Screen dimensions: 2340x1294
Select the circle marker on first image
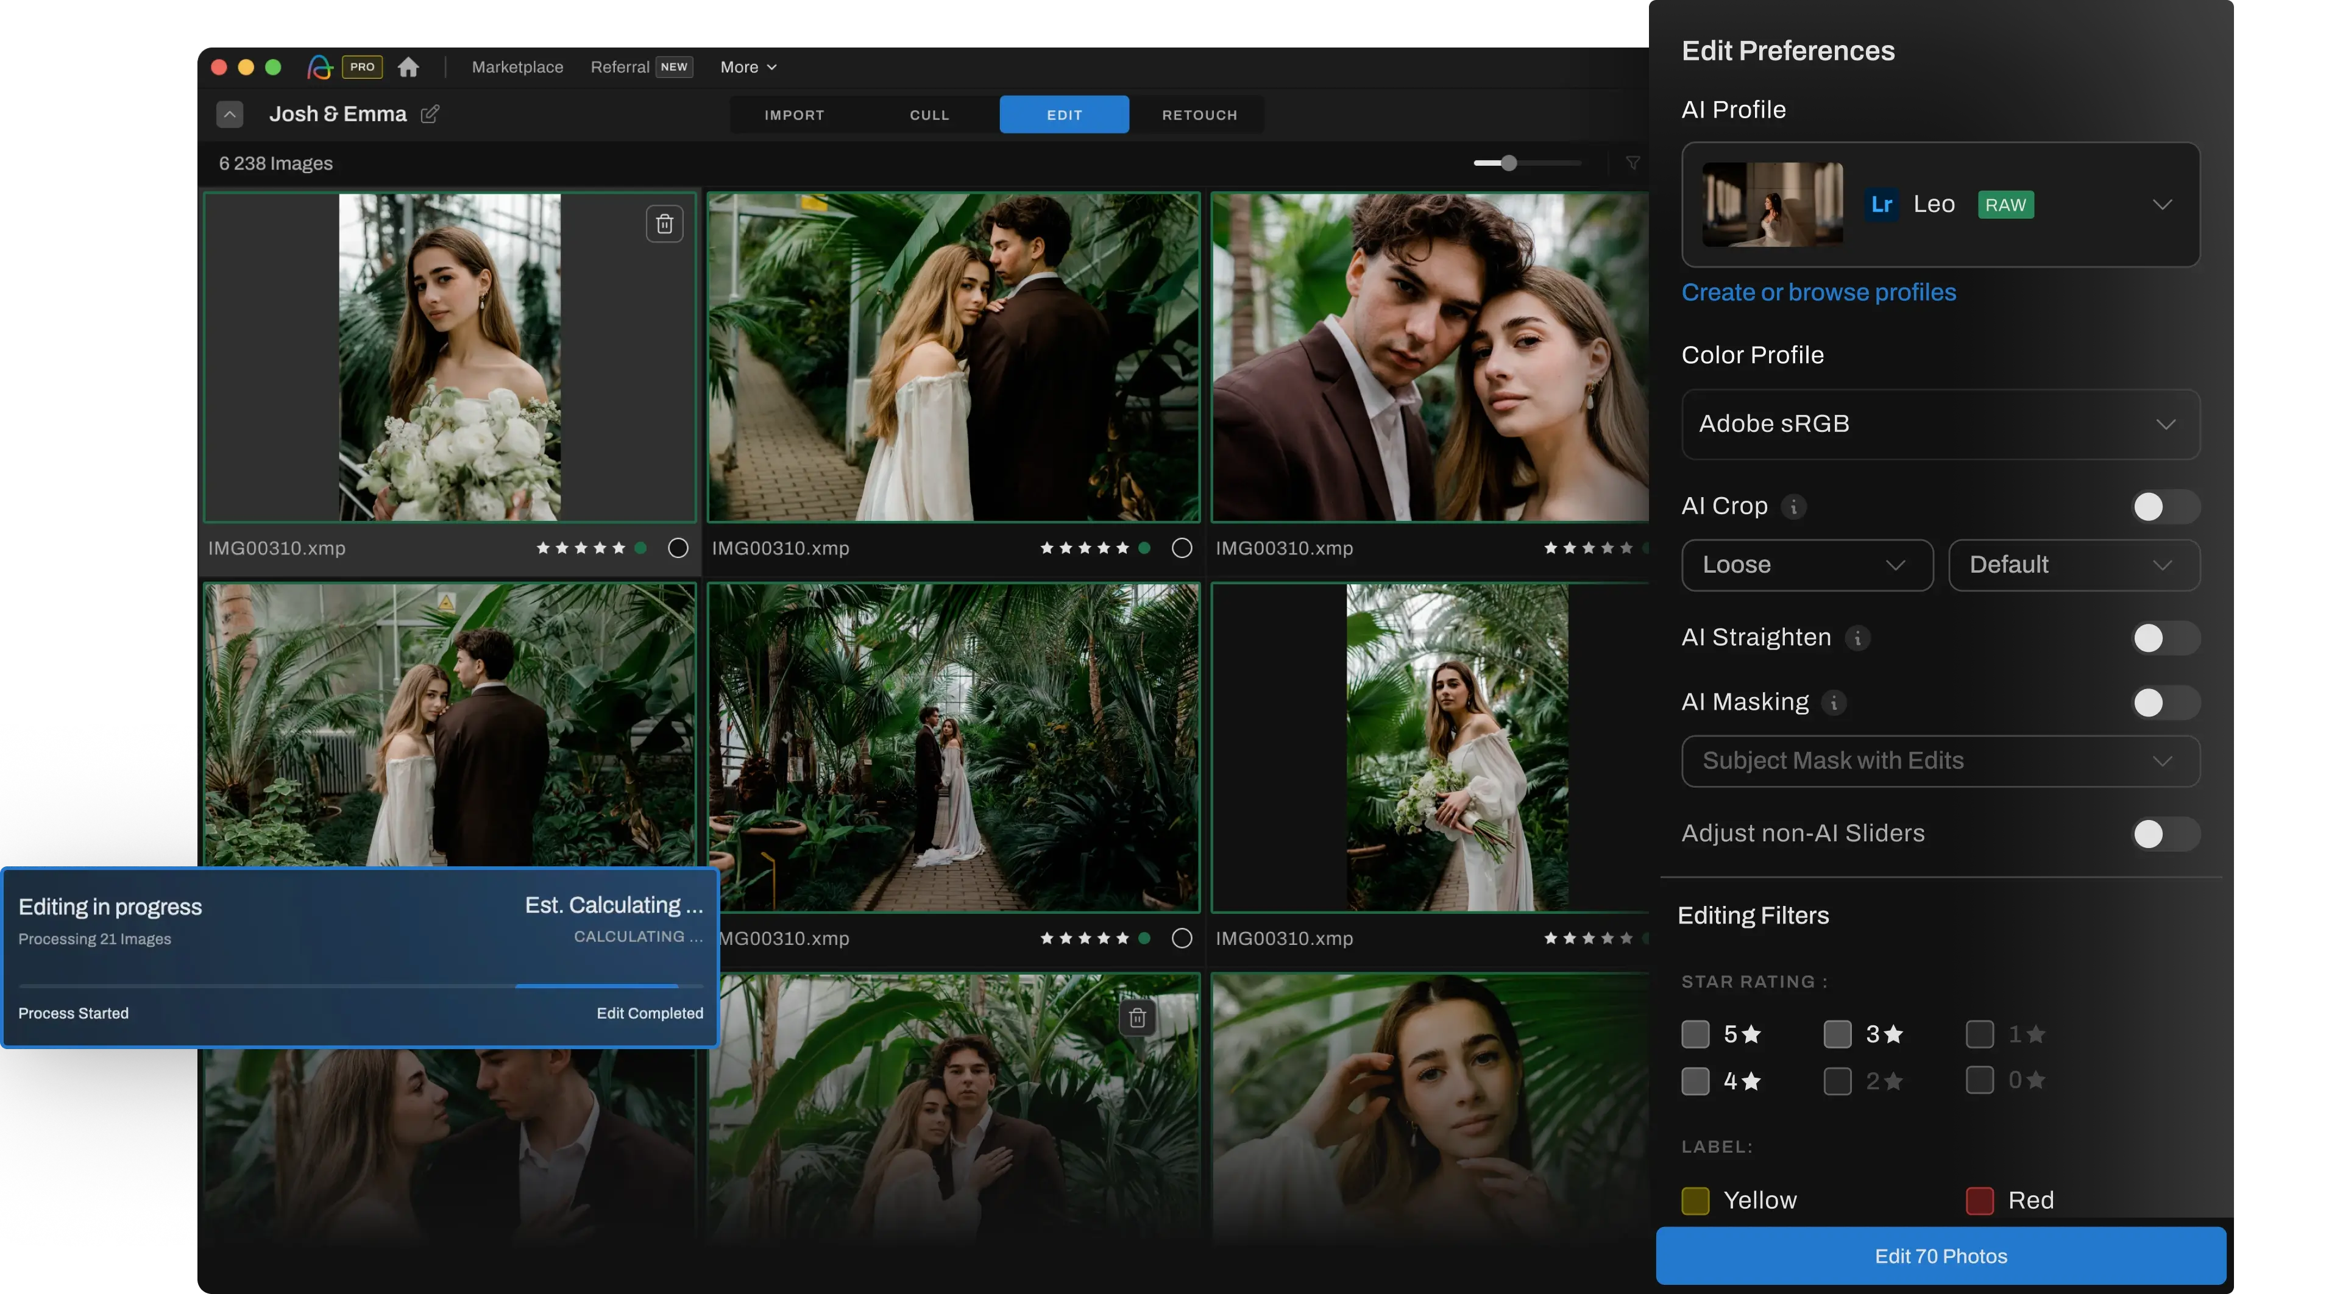[678, 548]
